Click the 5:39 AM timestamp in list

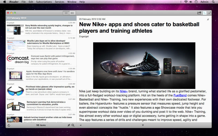point(72,23)
